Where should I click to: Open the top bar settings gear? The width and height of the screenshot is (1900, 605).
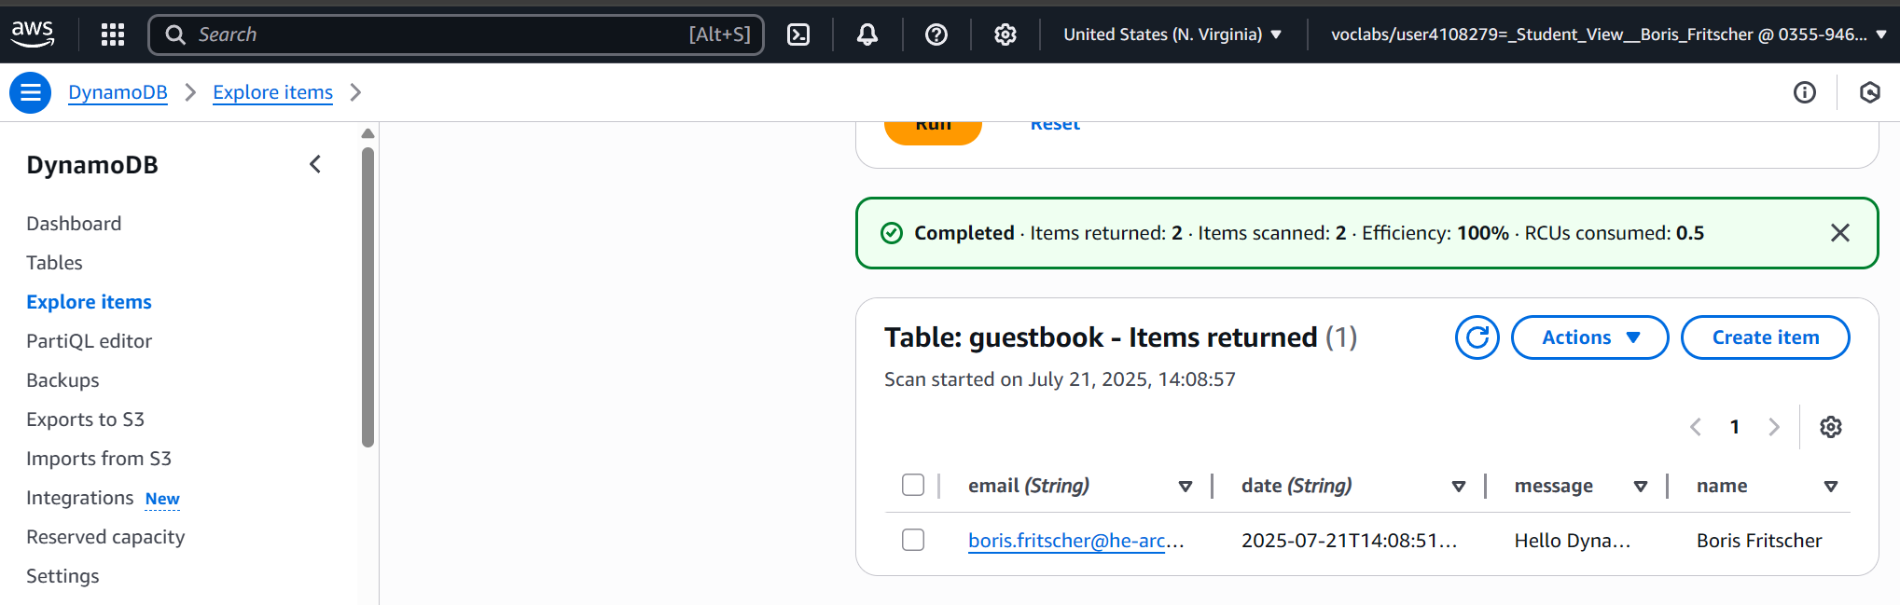tap(1005, 34)
